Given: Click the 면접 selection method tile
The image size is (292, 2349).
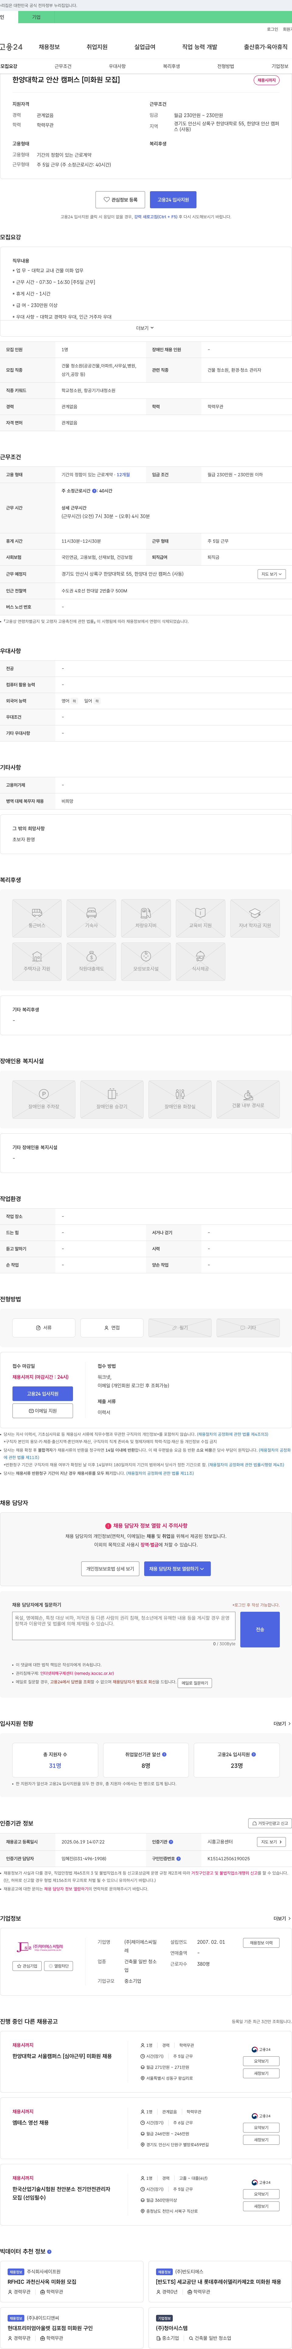Looking at the screenshot, I should click(x=112, y=1328).
